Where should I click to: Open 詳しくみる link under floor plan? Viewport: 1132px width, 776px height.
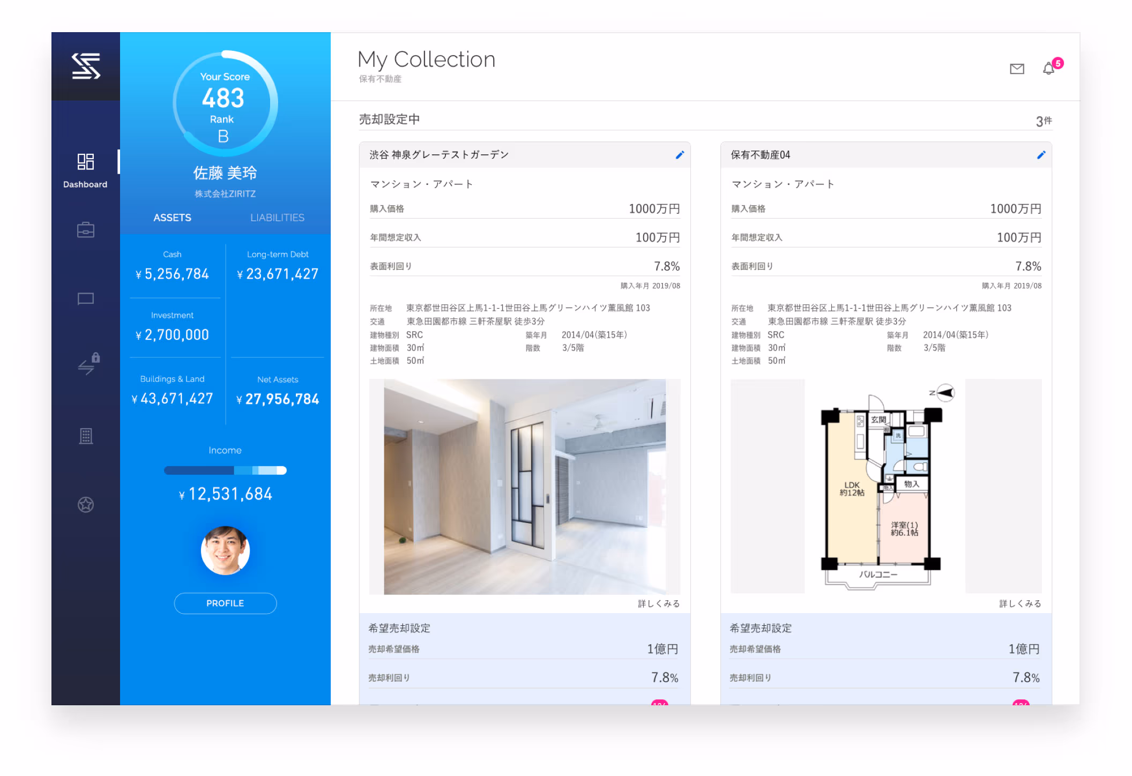(x=1020, y=604)
